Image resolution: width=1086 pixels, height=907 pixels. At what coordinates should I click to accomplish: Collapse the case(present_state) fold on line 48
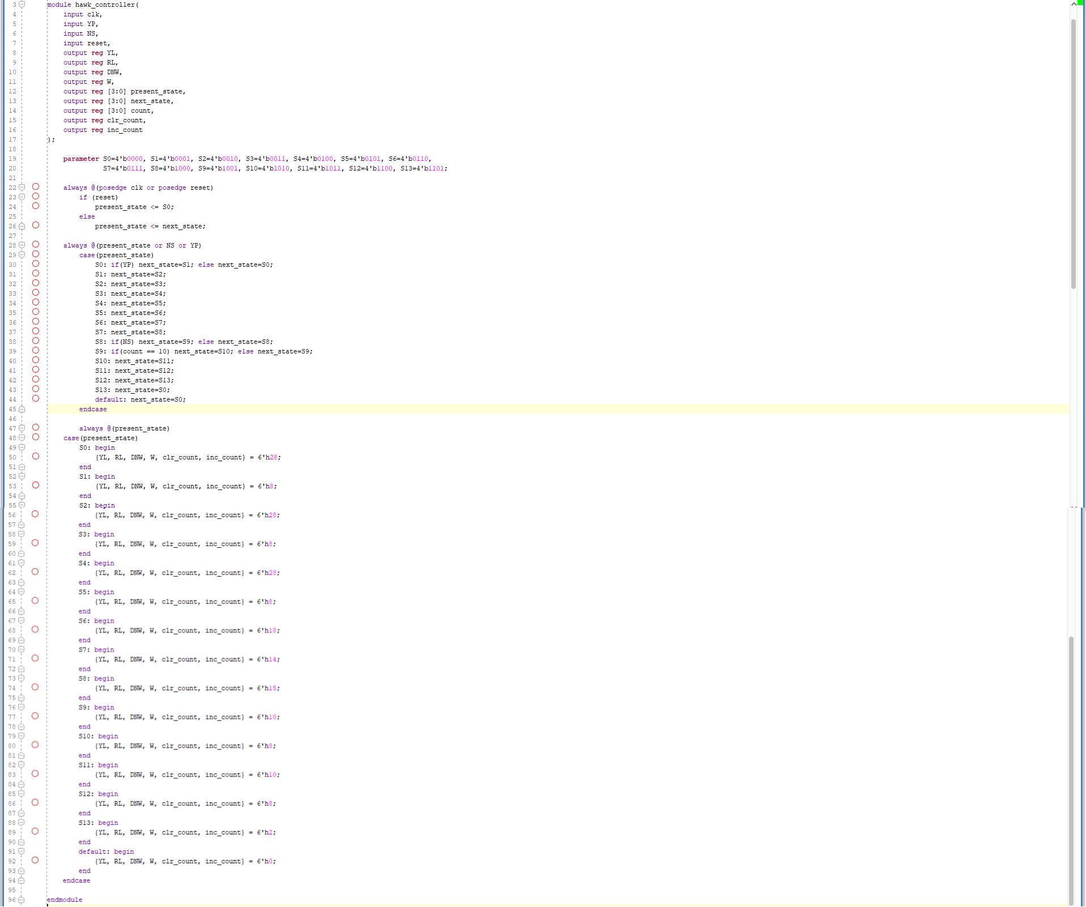[x=22, y=437]
